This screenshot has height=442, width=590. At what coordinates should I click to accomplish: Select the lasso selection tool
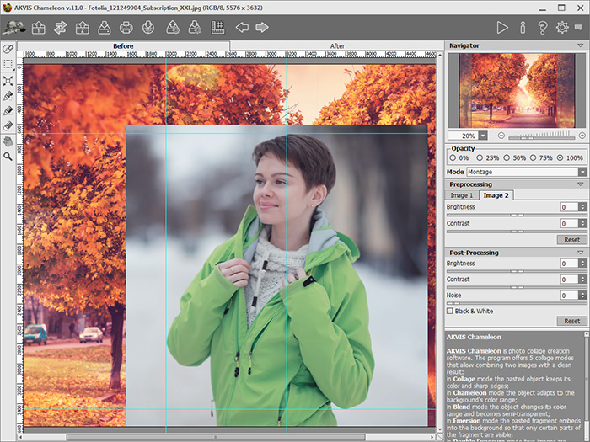point(8,49)
